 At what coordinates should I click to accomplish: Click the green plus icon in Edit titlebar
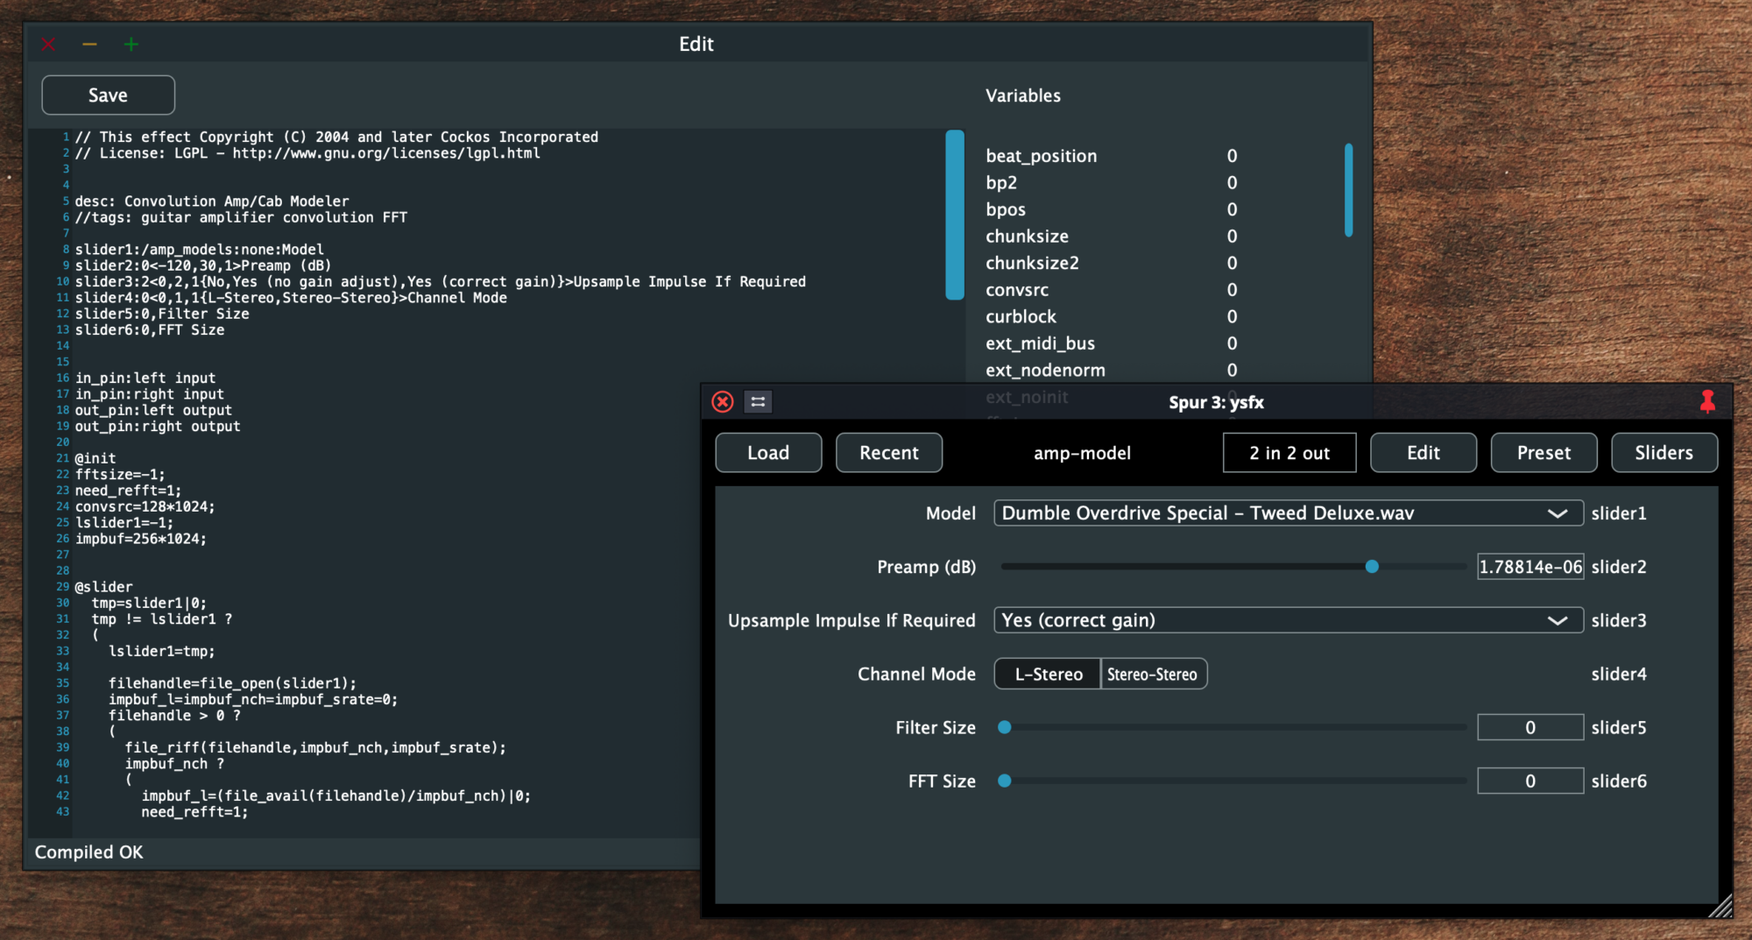click(x=131, y=45)
